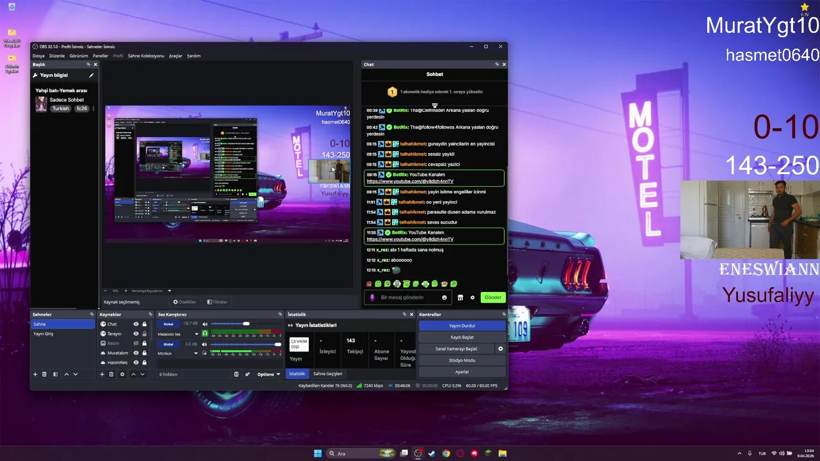Screen dimensions: 820x461
Task: Unlock the Chat source via its lock icon
Action: (x=144, y=324)
